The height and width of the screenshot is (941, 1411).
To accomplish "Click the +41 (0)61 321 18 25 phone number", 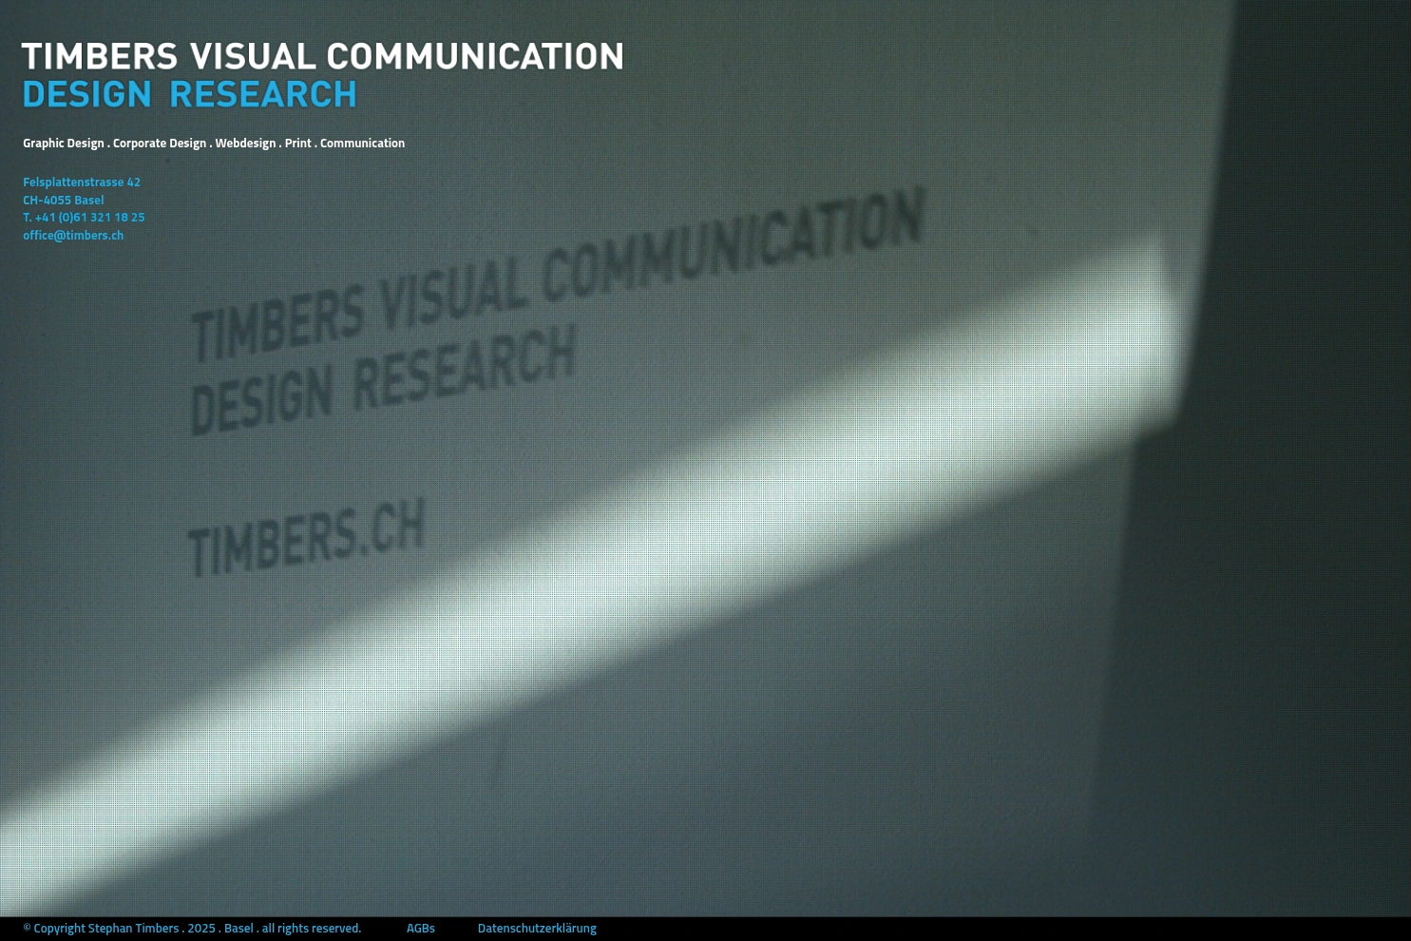I will coord(89,217).
